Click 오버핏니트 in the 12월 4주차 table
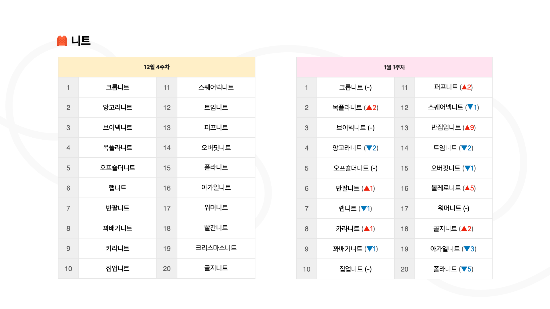 click(216, 148)
